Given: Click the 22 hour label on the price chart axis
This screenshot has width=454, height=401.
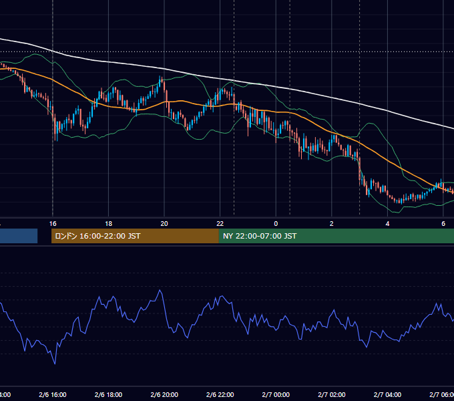Looking at the screenshot, I should (220, 224).
